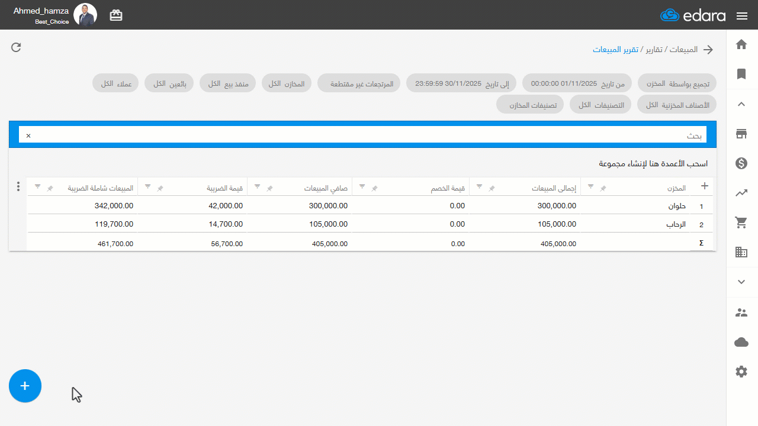Open filter on قيمة الضريبة column
This screenshot has width=758, height=426.
(x=147, y=186)
